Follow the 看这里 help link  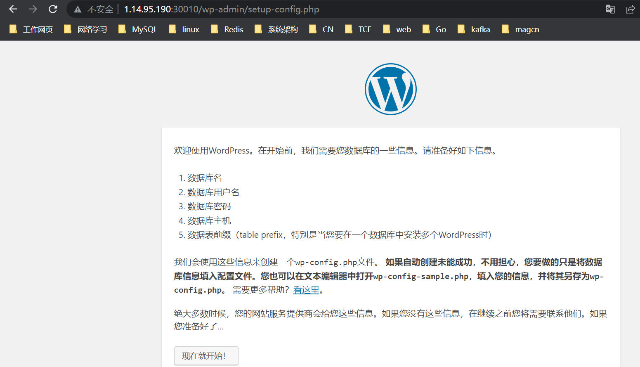[x=306, y=290]
